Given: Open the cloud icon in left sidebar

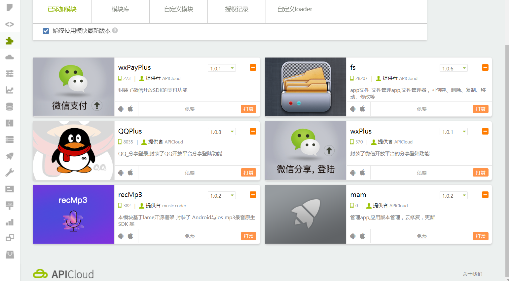Looking at the screenshot, I should pyautogui.click(x=10, y=57).
